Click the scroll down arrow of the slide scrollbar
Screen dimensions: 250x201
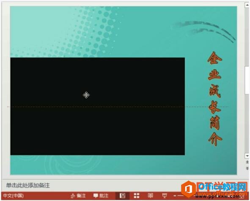[247, 156]
